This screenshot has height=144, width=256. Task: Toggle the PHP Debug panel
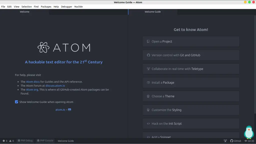pyautogui.click(x=25, y=140)
